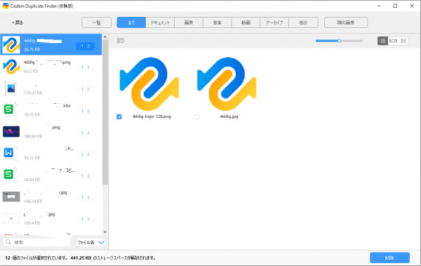Switch to detailed list view
The image size is (421, 266).
(x=403, y=41)
